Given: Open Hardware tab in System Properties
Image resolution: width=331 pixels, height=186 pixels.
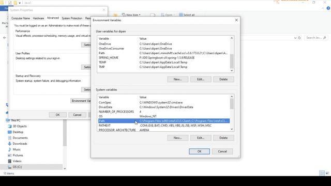Looking at the screenshot, I should [x=38, y=19].
